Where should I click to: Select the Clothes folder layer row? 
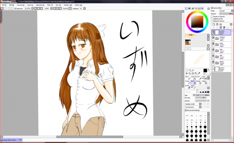[x=221, y=38]
